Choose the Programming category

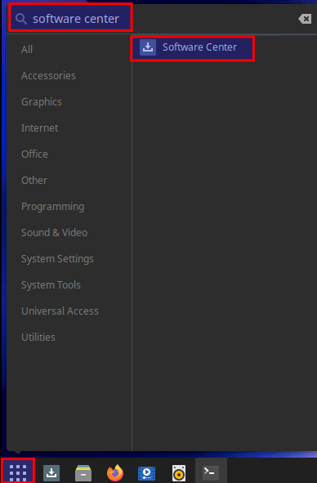tap(52, 207)
